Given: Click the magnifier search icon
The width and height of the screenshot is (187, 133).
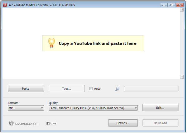Looking at the screenshot, I should pos(117,89).
